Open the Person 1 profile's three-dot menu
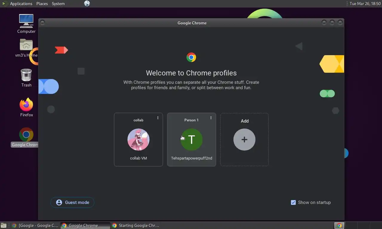Screen dimensions: 382x229 pos(211,118)
